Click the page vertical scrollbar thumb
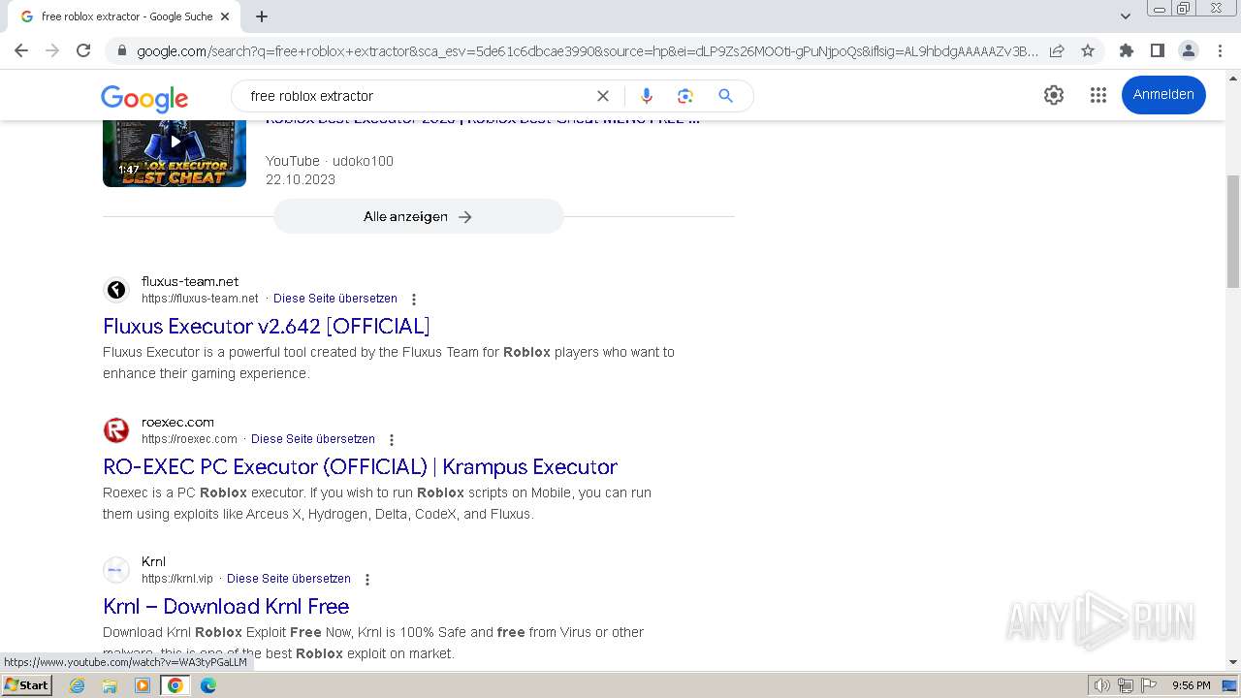Image resolution: width=1241 pixels, height=698 pixels. click(1233, 232)
